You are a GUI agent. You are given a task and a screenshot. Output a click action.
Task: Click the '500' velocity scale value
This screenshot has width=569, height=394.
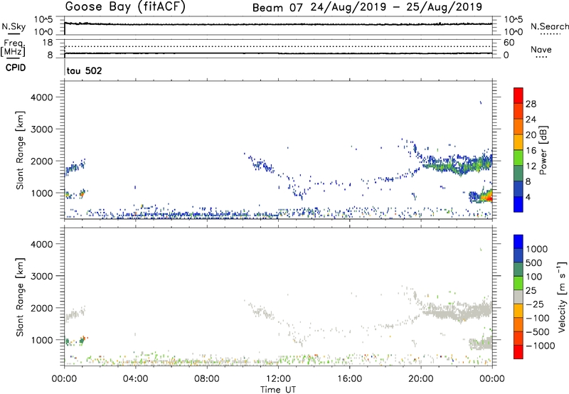534,262
